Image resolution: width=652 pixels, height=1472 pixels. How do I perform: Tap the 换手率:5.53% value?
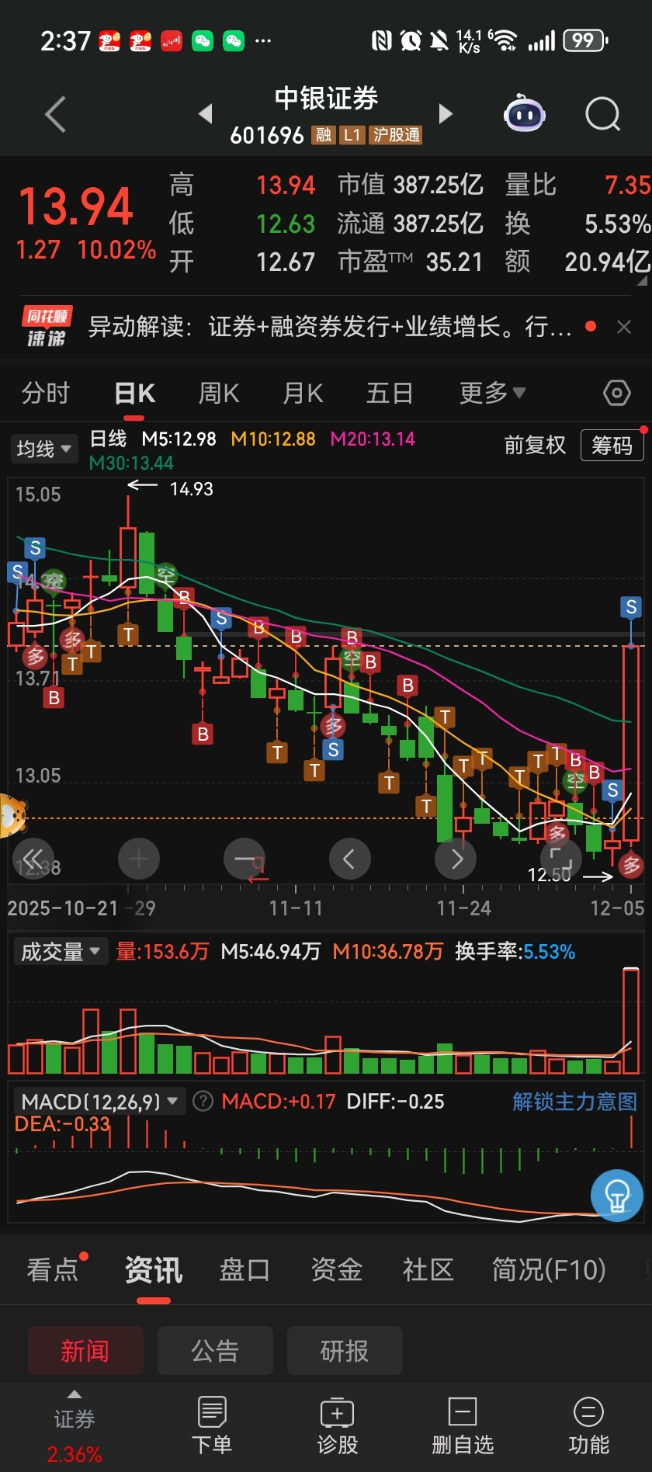515,951
